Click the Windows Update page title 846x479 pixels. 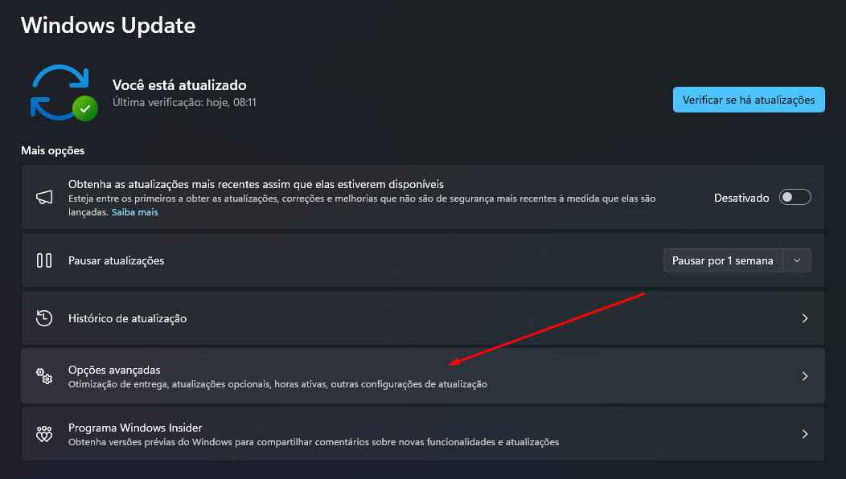[x=108, y=25]
